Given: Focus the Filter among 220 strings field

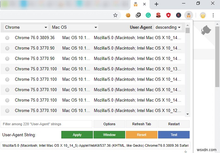Looking at the screenshot, I should [x=46, y=124].
